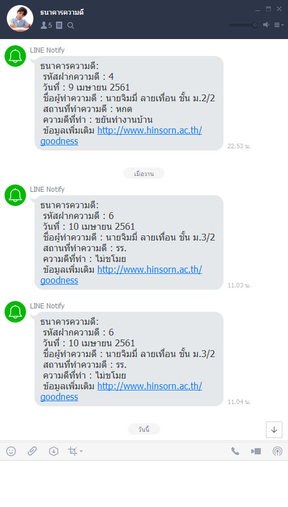Open the emoji sticker picker
Image resolution: width=288 pixels, height=507 pixels.
pos(11,451)
